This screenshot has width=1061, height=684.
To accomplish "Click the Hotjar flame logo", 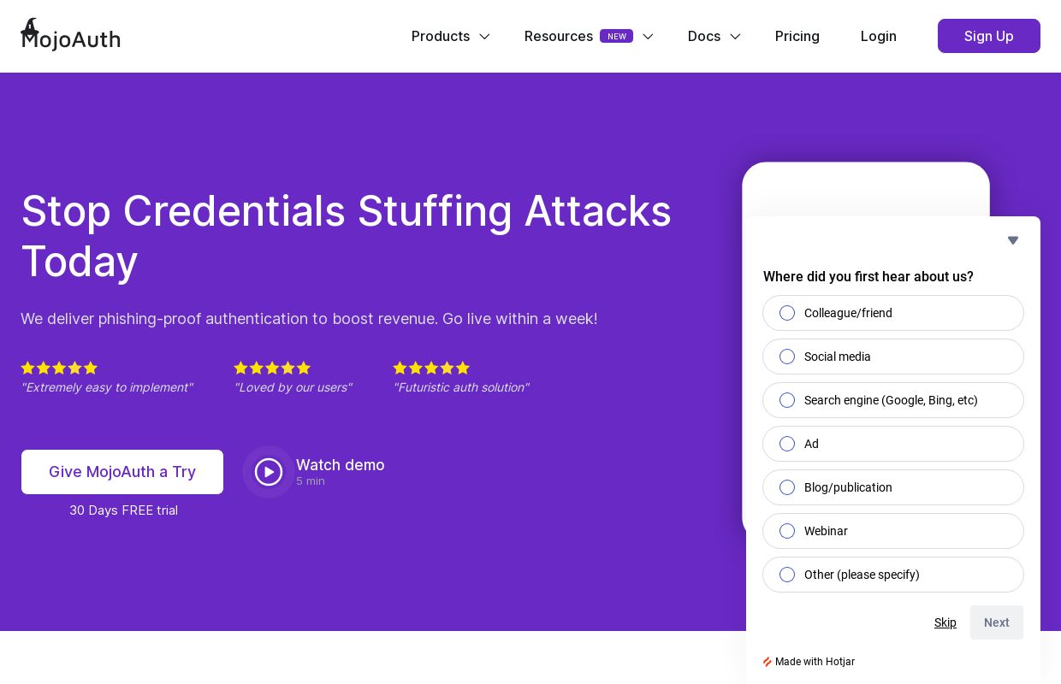I will click(768, 662).
